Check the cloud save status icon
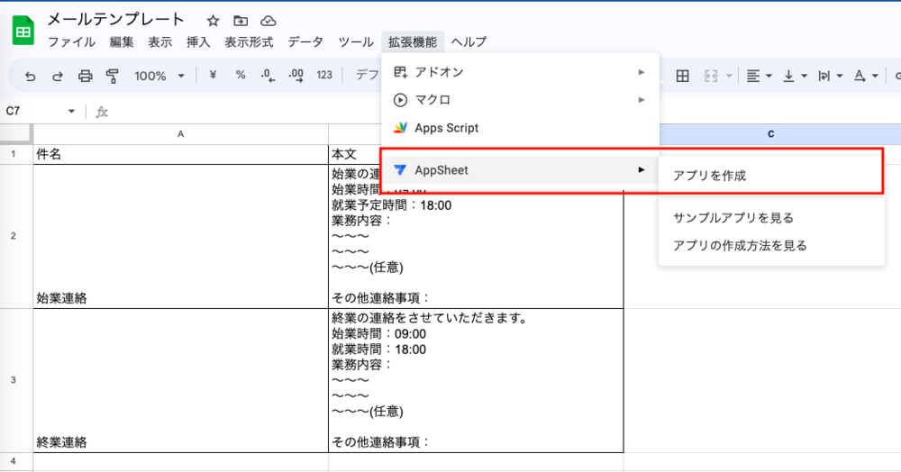The image size is (901, 472). click(268, 22)
